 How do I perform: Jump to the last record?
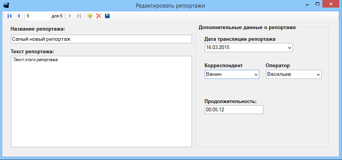(79, 16)
